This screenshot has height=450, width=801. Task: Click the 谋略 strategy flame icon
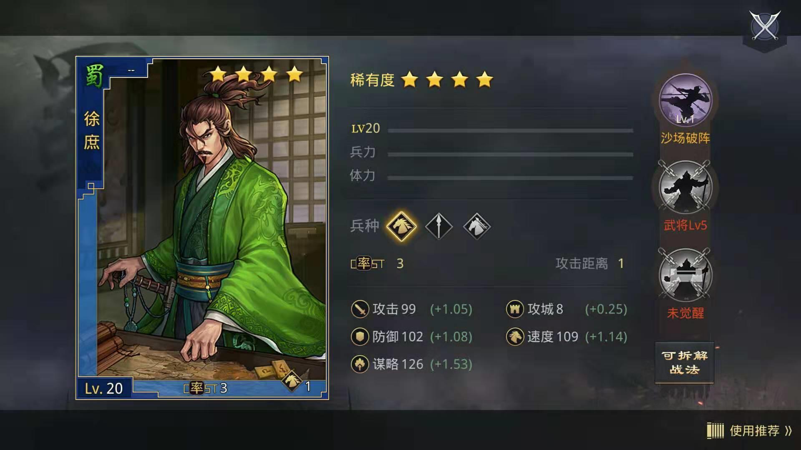[360, 364]
